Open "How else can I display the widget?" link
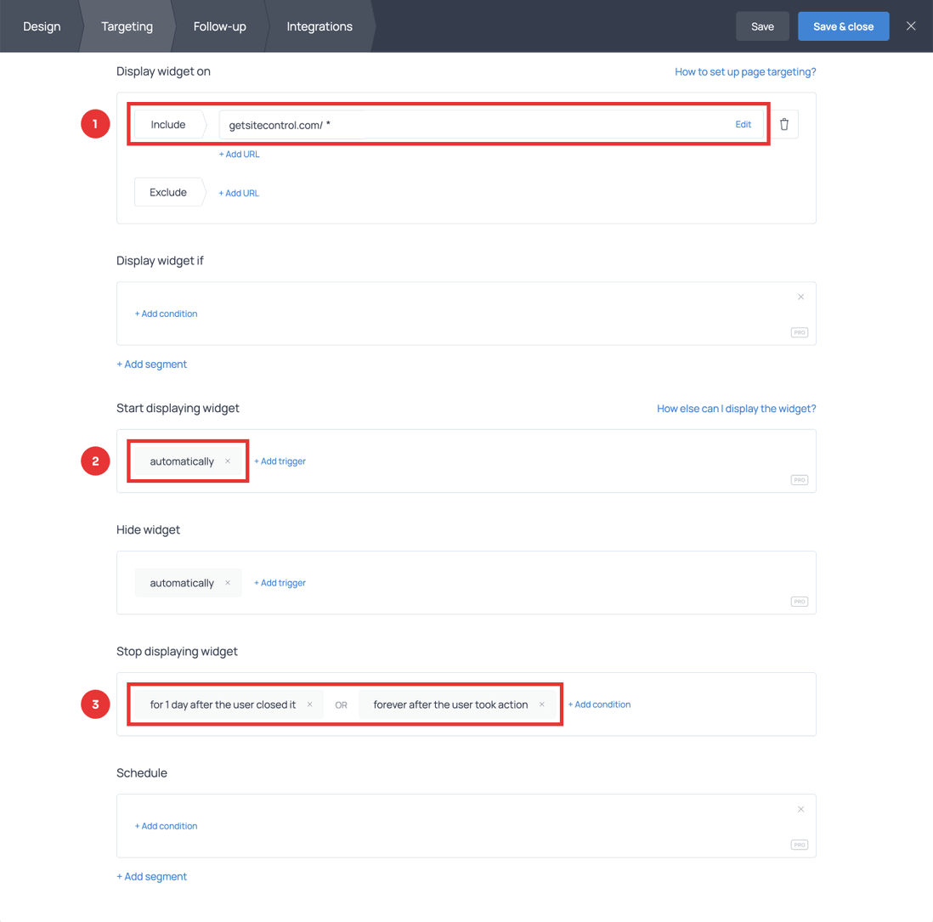933x922 pixels. (x=736, y=408)
